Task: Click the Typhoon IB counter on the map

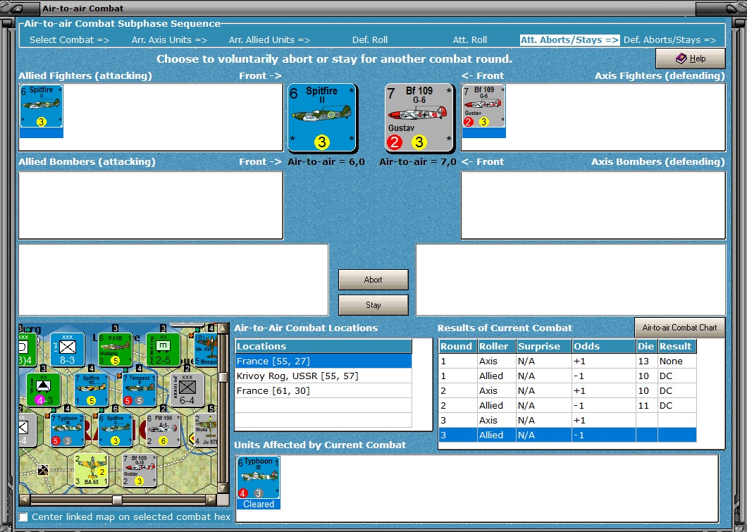Action: click(x=68, y=430)
